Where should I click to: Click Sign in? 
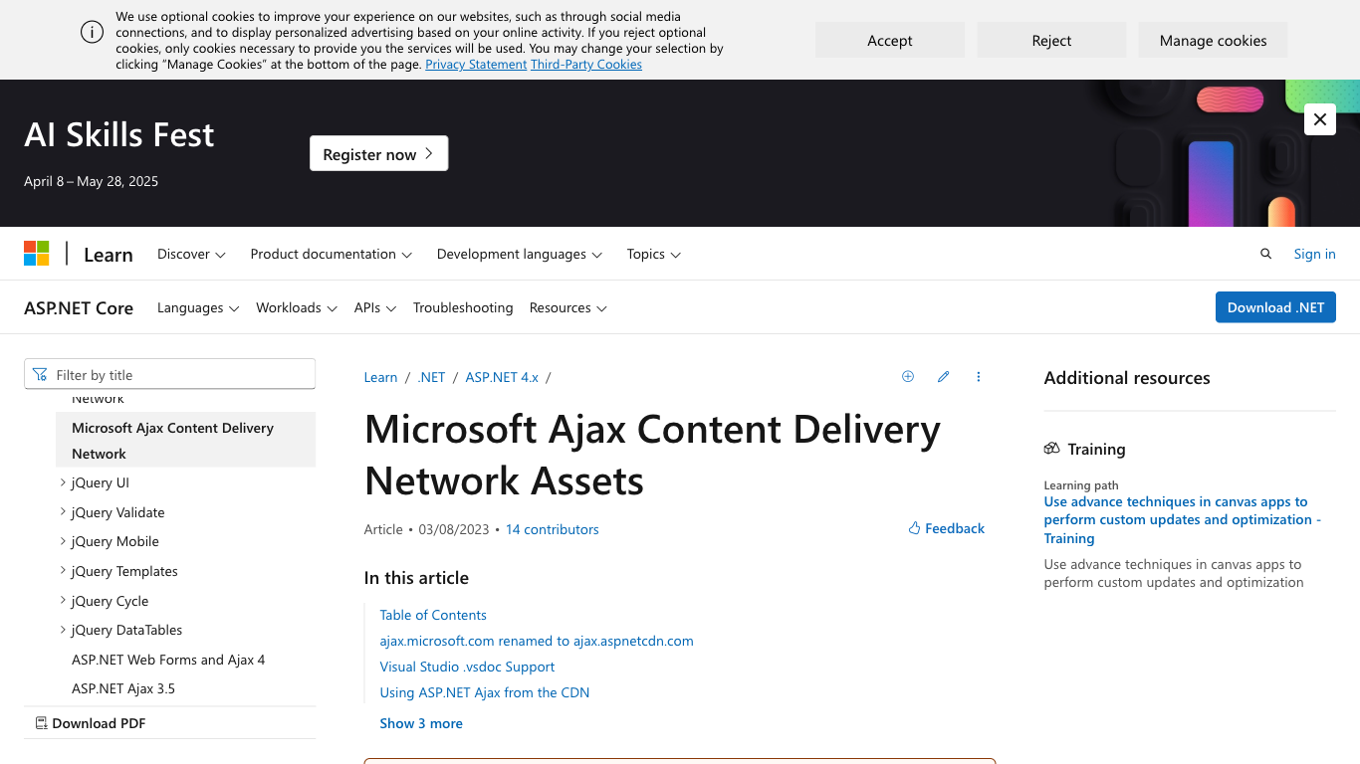tap(1314, 254)
